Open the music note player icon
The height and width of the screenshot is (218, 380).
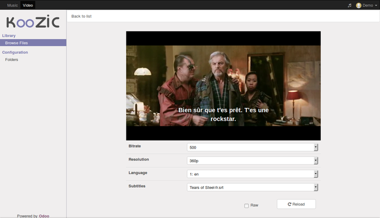350,5
